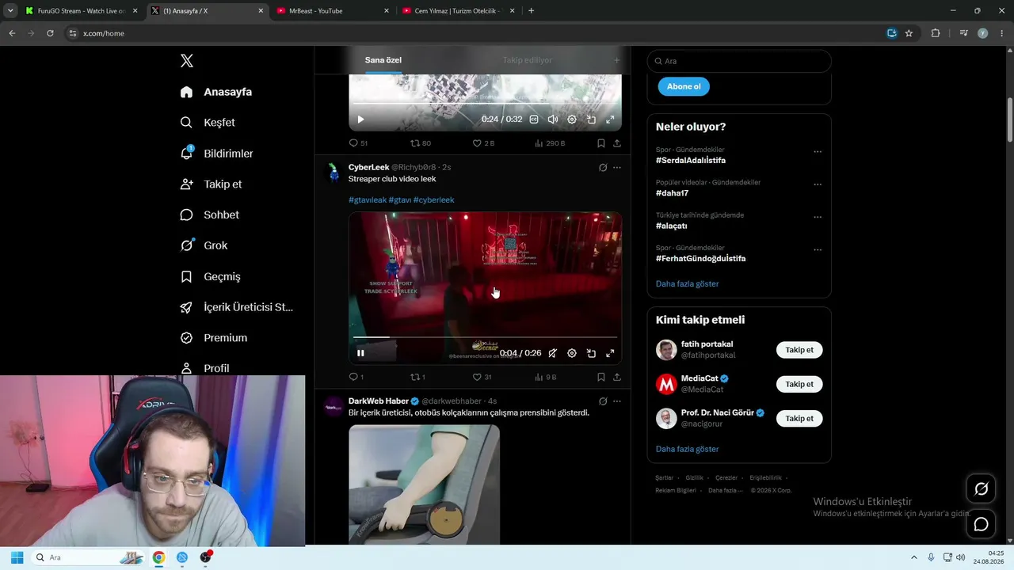Open floating messages button at bottom right

click(x=981, y=524)
